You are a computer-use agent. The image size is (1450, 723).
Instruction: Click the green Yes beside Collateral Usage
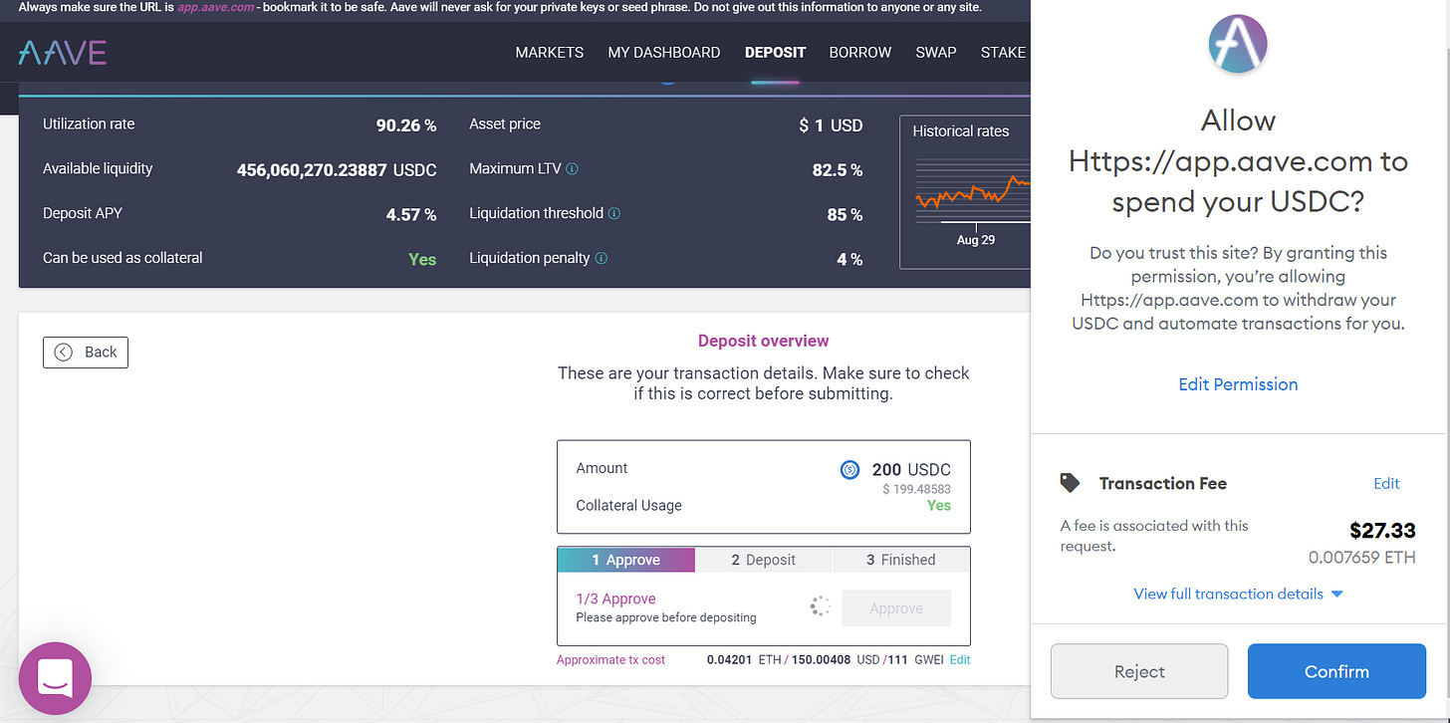click(939, 505)
